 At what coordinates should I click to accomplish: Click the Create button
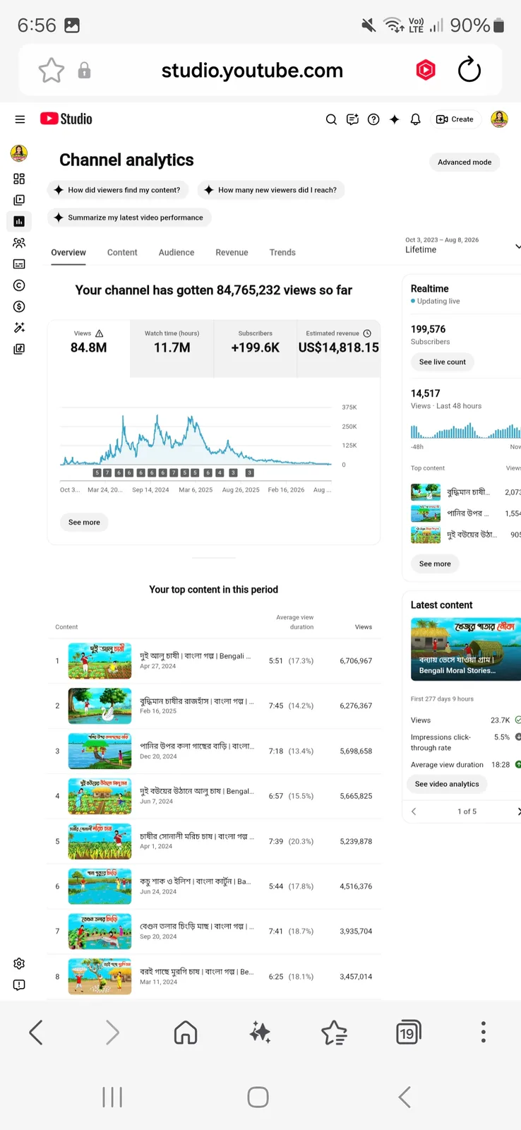point(455,119)
